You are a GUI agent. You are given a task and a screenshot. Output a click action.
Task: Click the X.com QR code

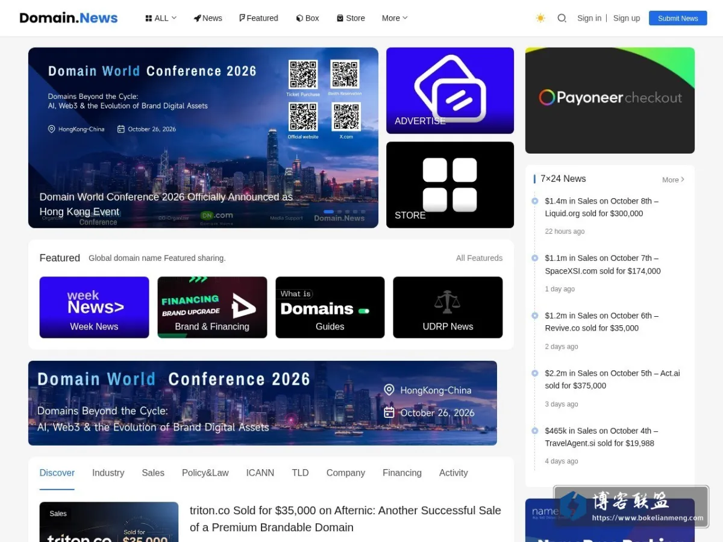click(x=346, y=117)
